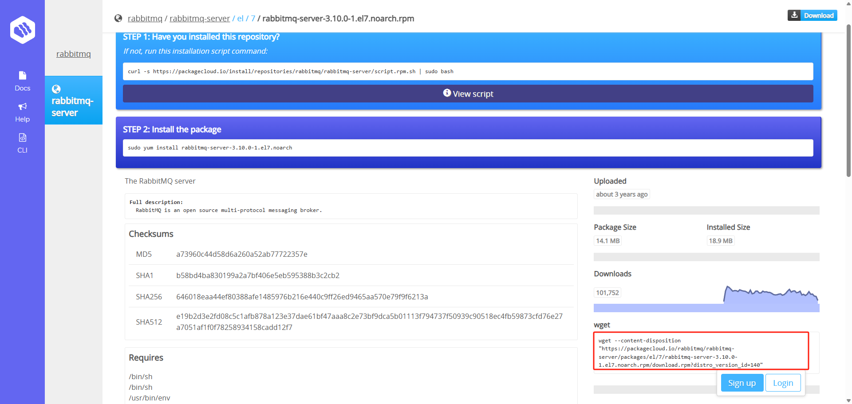The height and width of the screenshot is (404, 852).
Task: Click the MD5 checksum value
Action: (242, 254)
